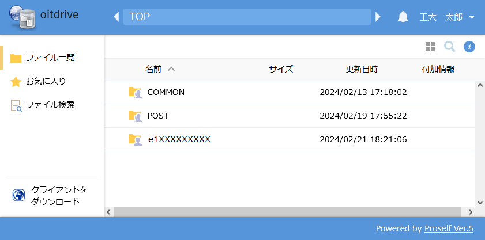Viewport: 485px width, 240px height.
Task: Go to previous folder with left arrow
Action: [x=116, y=17]
